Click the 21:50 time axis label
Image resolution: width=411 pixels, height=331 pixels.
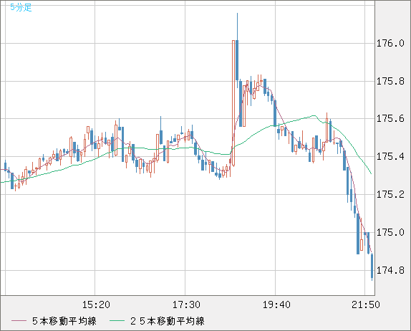tap(366, 304)
